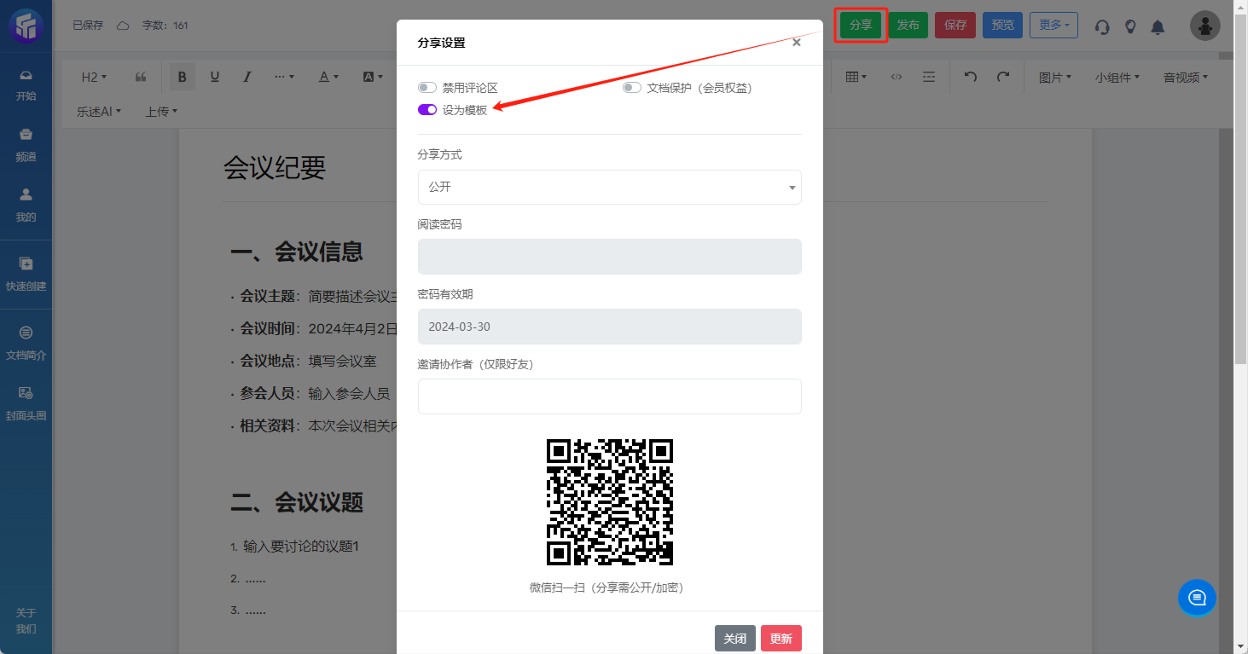Redo the last edit
Viewport: 1248px width, 654px height.
pyautogui.click(x=1003, y=77)
